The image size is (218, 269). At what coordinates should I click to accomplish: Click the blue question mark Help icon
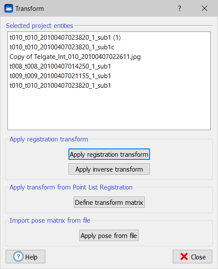[x=18, y=256]
